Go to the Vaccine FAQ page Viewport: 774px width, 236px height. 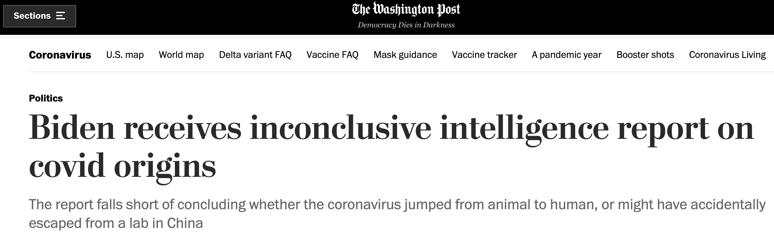point(332,55)
